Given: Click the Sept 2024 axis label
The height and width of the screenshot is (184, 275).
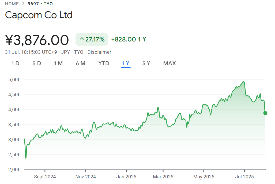Looking at the screenshot, I should 45,177.
